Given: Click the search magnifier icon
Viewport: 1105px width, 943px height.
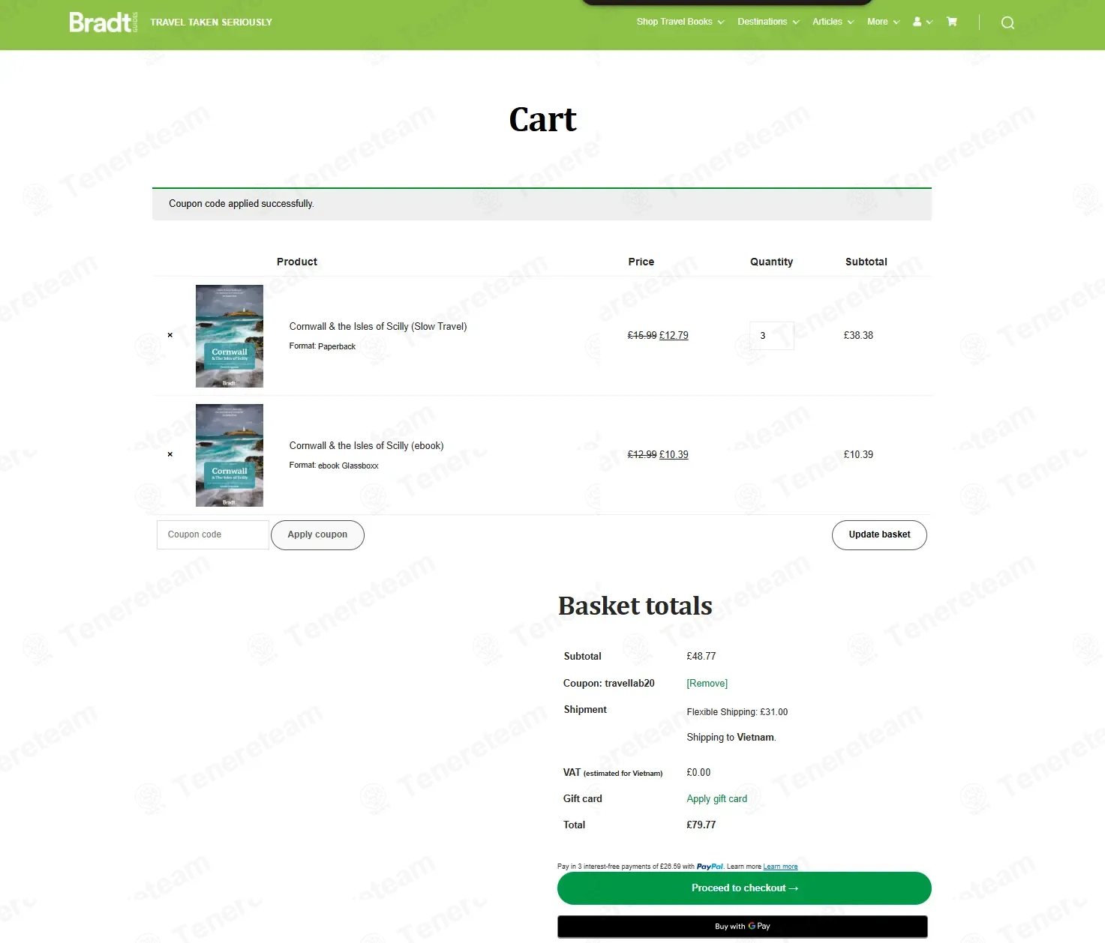Looking at the screenshot, I should [x=1007, y=22].
